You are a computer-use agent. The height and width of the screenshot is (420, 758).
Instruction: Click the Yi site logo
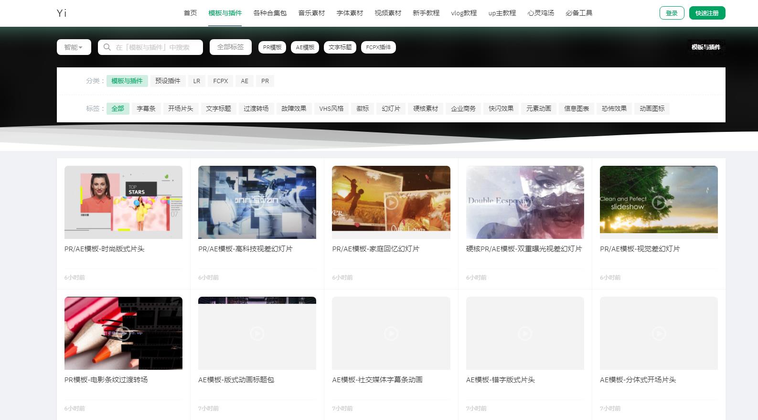[x=62, y=13]
